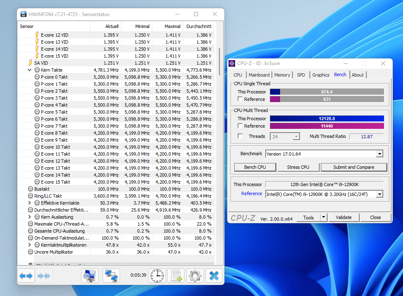
Task: Click lightning icon for SA VID
Action: [x=31, y=63]
